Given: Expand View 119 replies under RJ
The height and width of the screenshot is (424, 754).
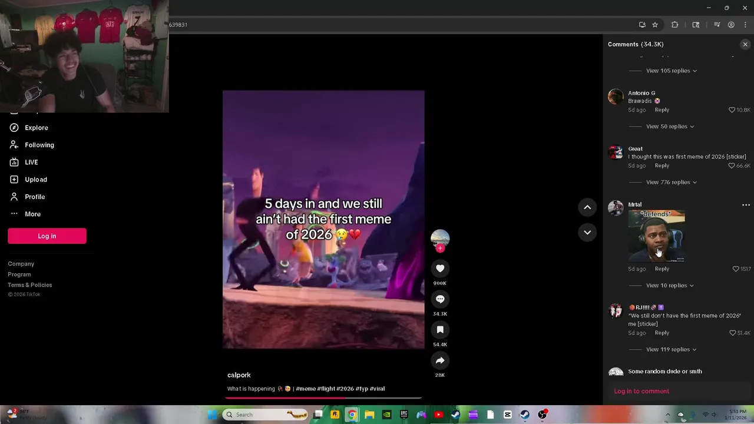Looking at the screenshot, I should click(671, 350).
